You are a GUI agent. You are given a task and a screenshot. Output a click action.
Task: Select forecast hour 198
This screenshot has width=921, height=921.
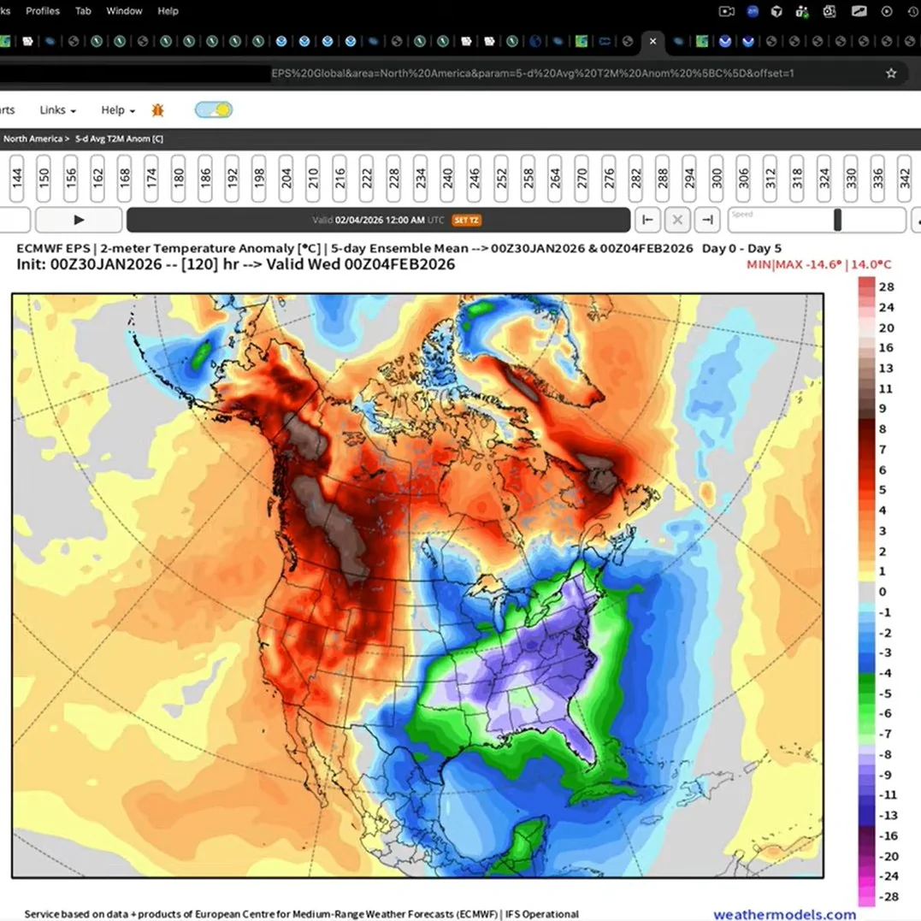[259, 178]
